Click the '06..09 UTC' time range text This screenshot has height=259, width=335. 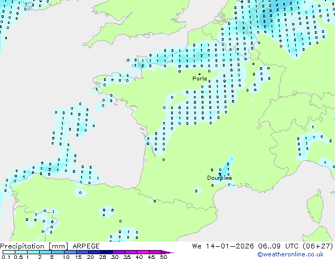[279, 246]
